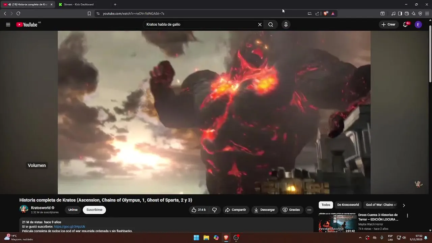This screenshot has width=432, height=243.
Task: Open more actions three-dot menu
Action: tap(309, 210)
